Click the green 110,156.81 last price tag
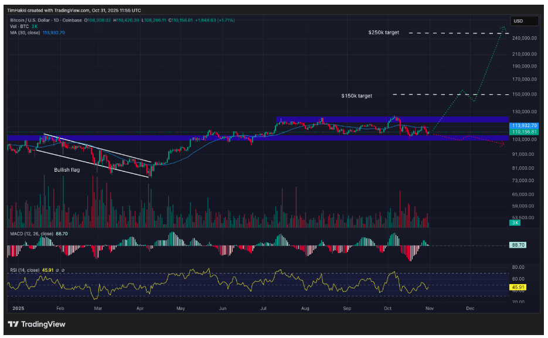The height and width of the screenshot is (338, 548). click(x=524, y=132)
